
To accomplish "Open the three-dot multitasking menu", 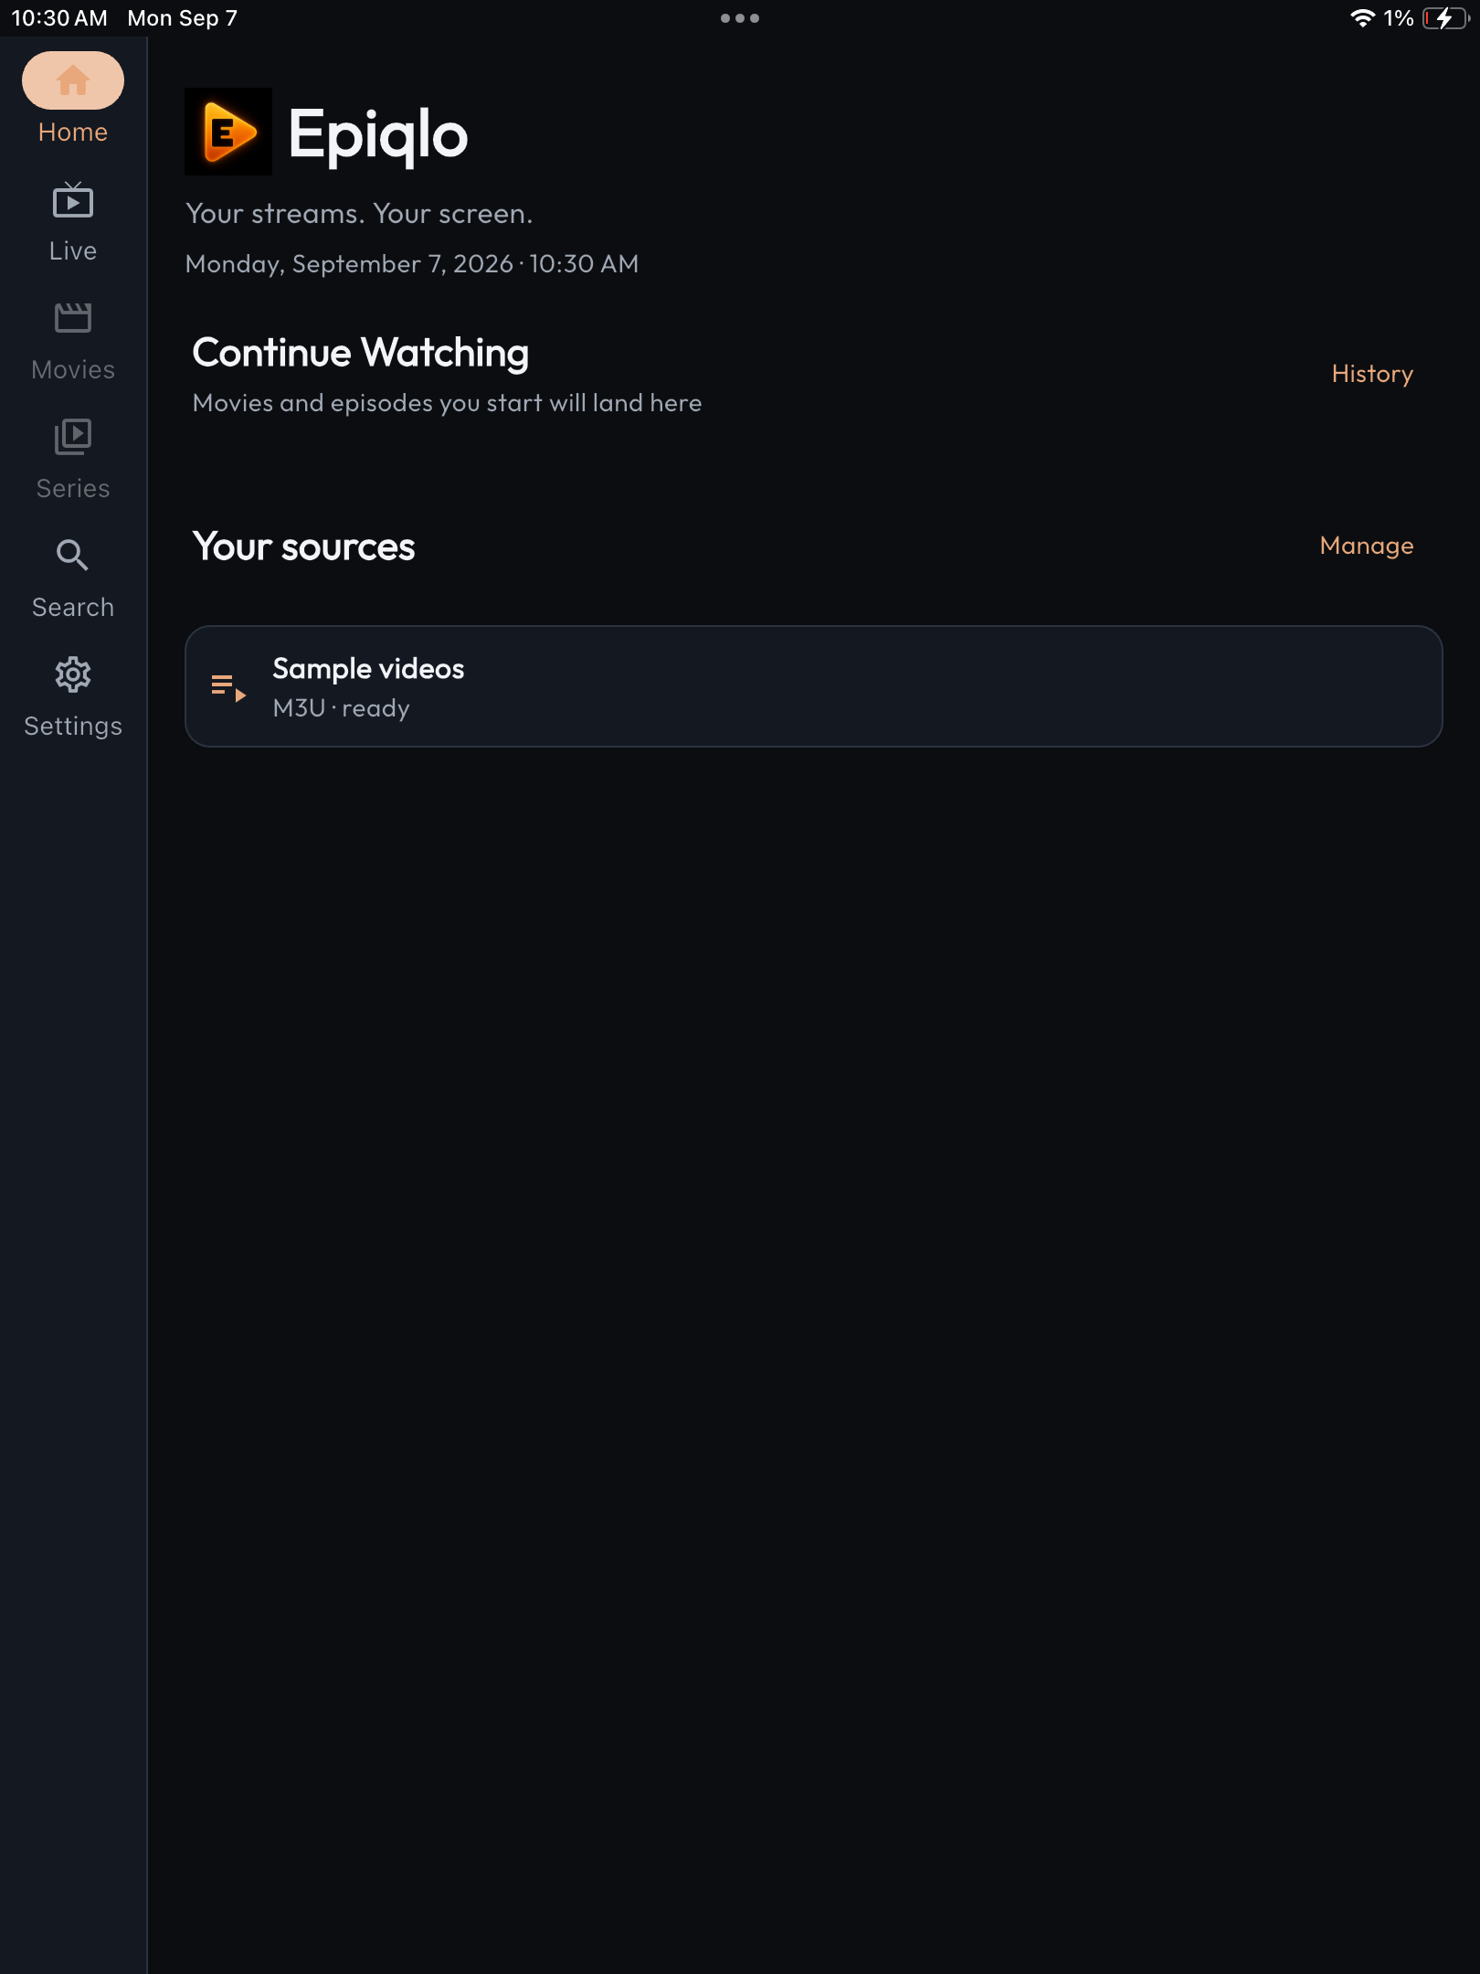I will [740, 18].
